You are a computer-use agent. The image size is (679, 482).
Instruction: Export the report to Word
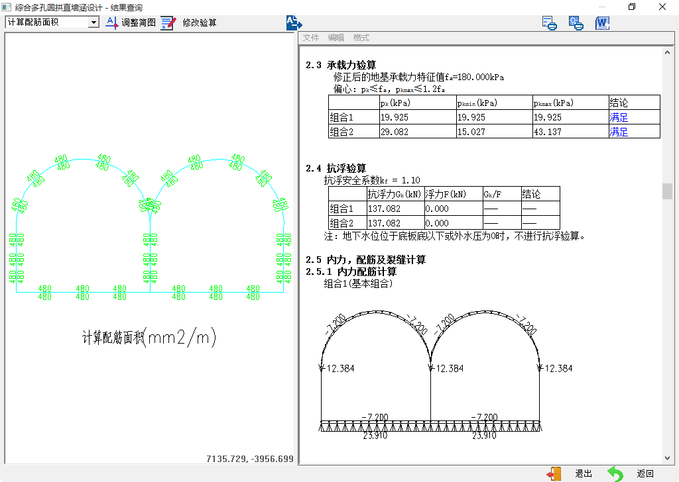(602, 23)
